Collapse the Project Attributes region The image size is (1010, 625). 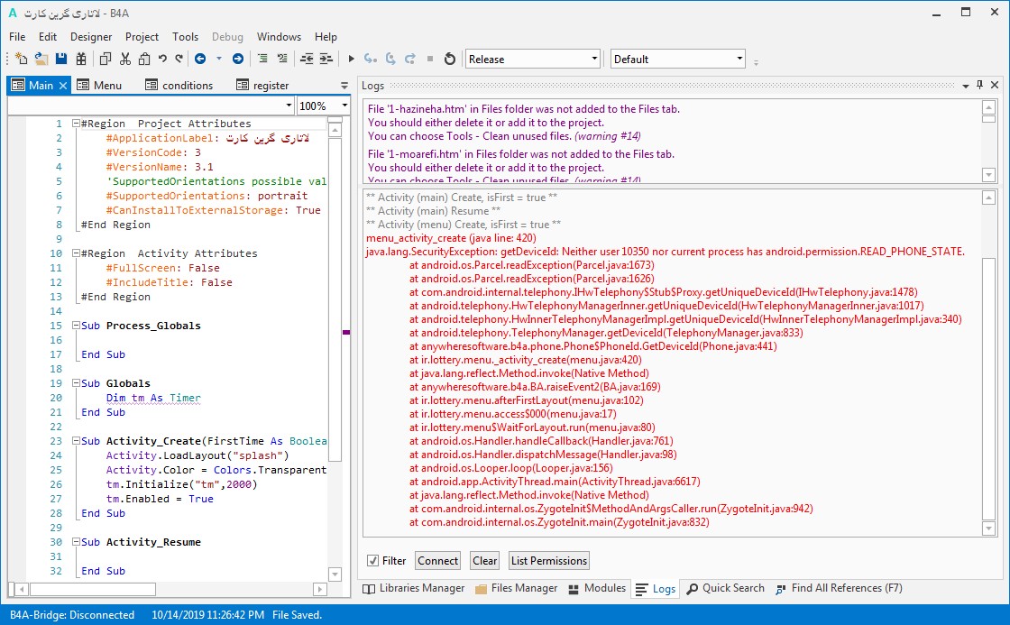point(76,124)
